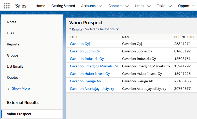Click the TITLE column header

point(74,37)
